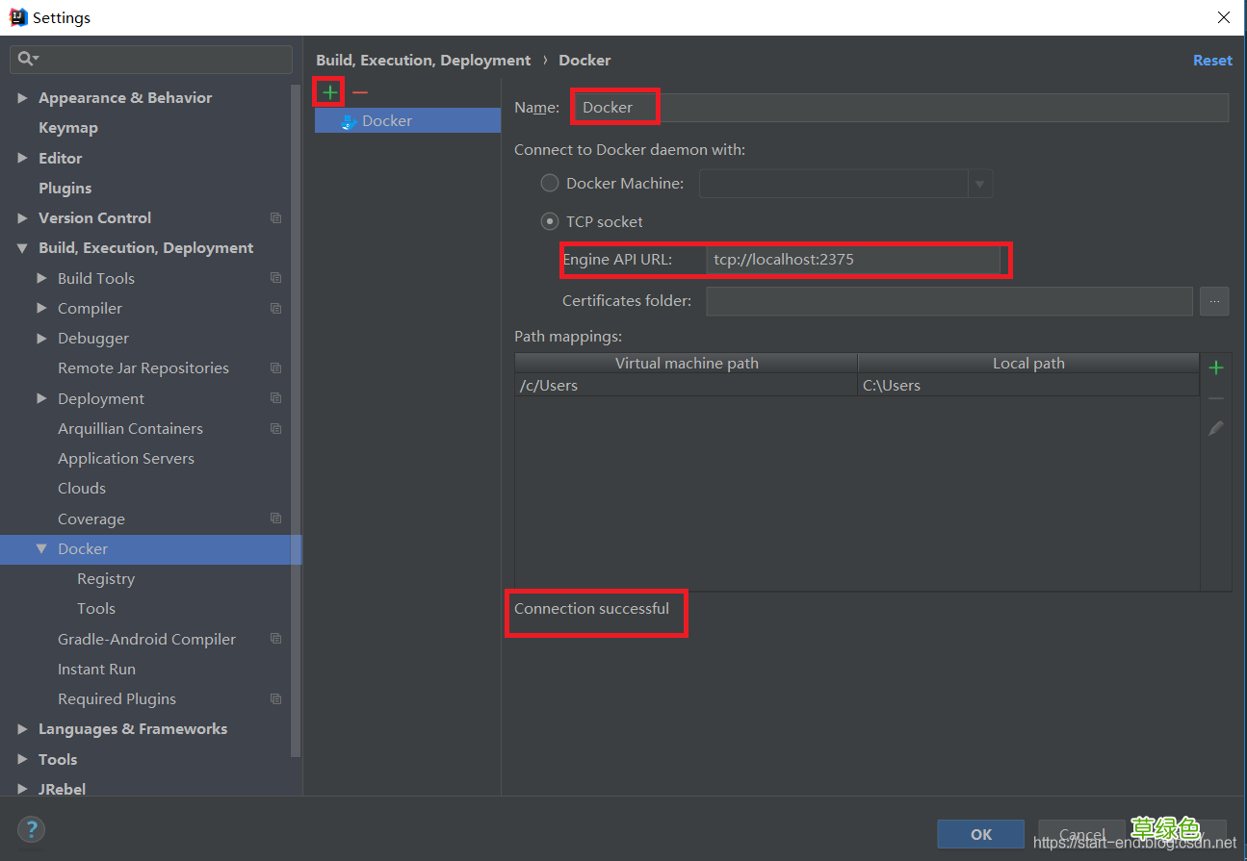Select the /c/Users table cell
This screenshot has height=861, width=1247.
687,386
